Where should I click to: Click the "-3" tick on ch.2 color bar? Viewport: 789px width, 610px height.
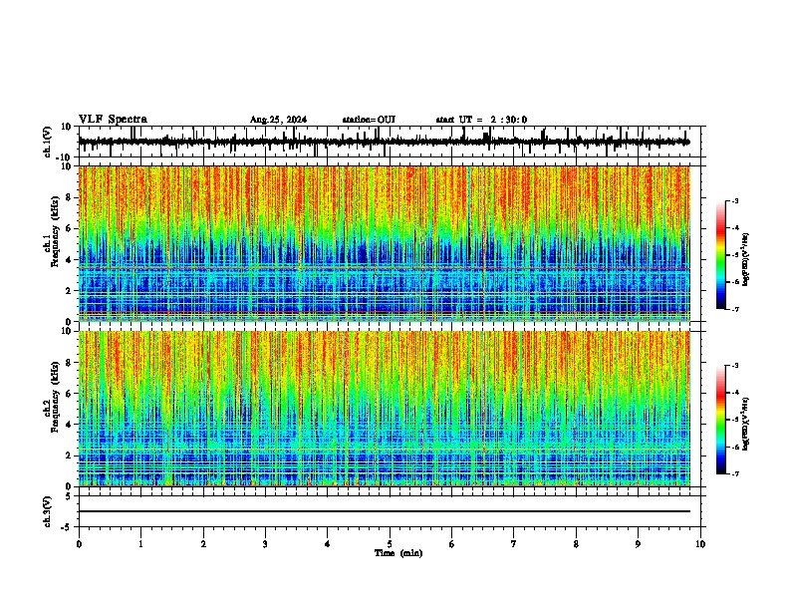pyautogui.click(x=734, y=366)
